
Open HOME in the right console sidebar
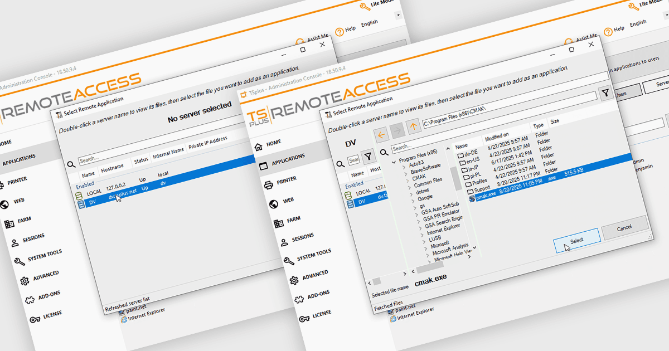pos(274,144)
